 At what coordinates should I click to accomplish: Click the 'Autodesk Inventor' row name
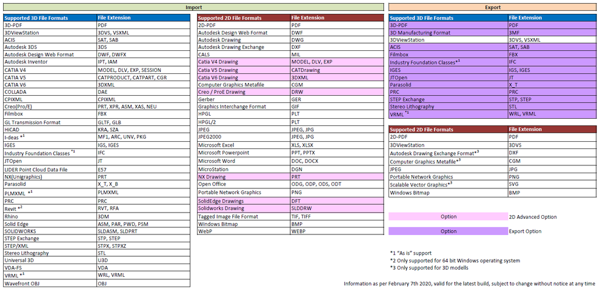[50, 62]
